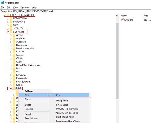The width and height of the screenshot is (151, 123).
Task: Open the Edit menu
Action: click(x=9, y=7)
